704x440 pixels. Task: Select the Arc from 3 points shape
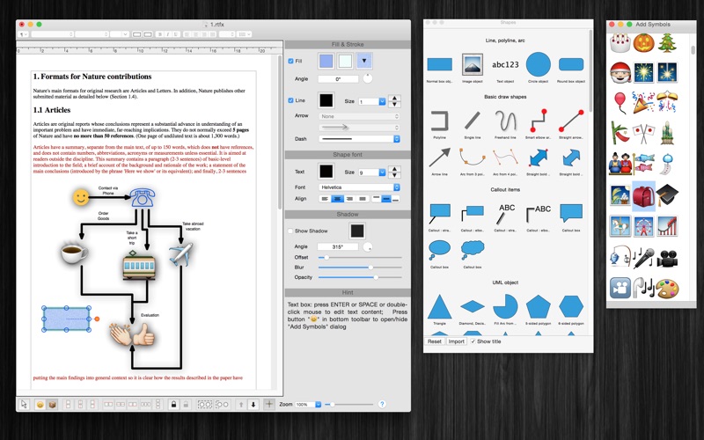(x=473, y=158)
